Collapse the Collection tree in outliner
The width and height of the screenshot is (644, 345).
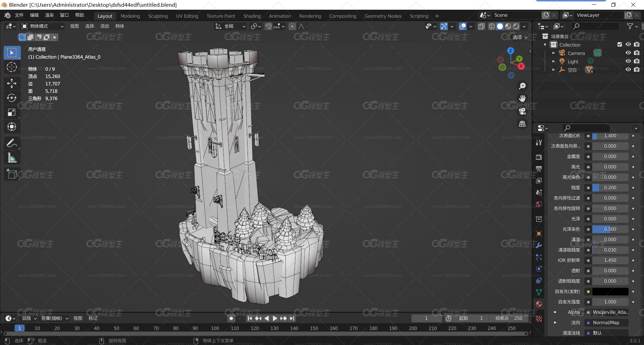545,45
